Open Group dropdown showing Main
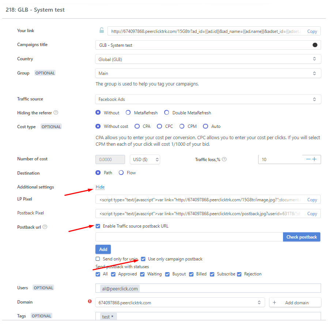The height and width of the screenshot is (324, 328). (208, 73)
